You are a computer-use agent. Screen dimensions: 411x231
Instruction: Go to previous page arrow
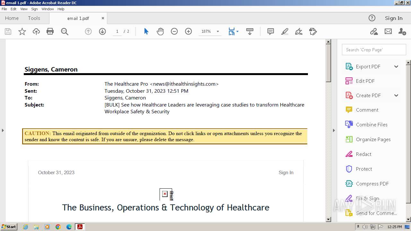pyautogui.click(x=88, y=31)
